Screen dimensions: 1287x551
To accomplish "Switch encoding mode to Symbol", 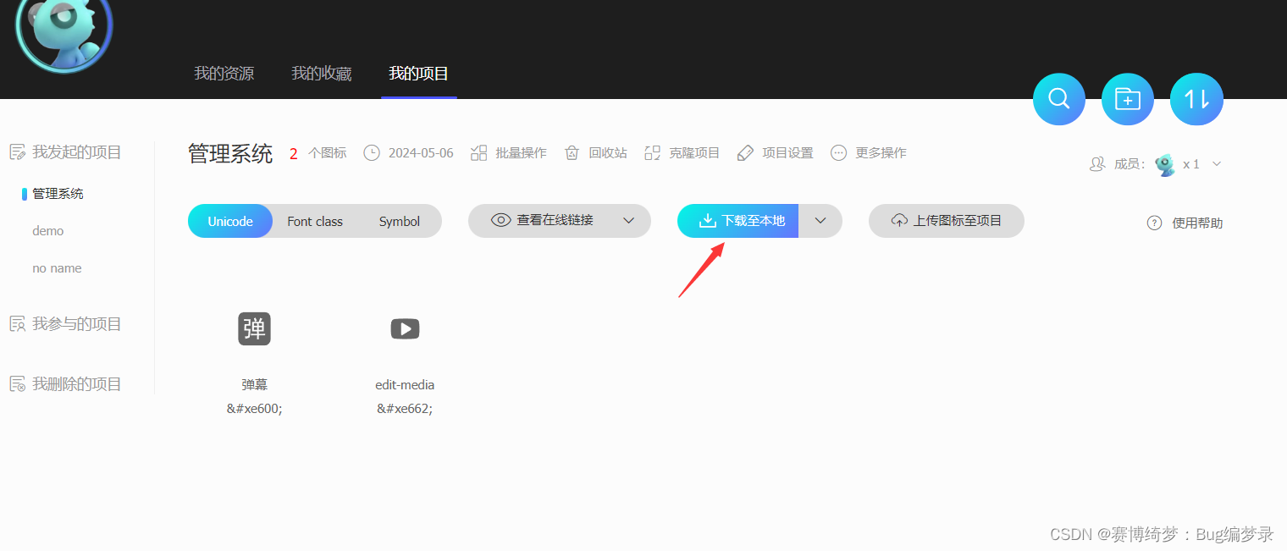I will 399,221.
